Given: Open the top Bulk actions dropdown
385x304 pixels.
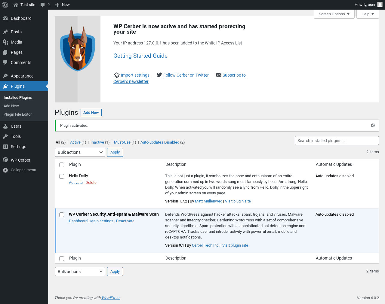Looking at the screenshot, I should [80, 152].
